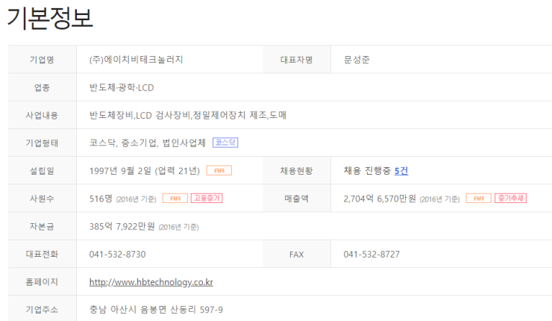Click the address 충남 아산시 음봉면 산동리 597-9
552x321 pixels.
point(156,310)
